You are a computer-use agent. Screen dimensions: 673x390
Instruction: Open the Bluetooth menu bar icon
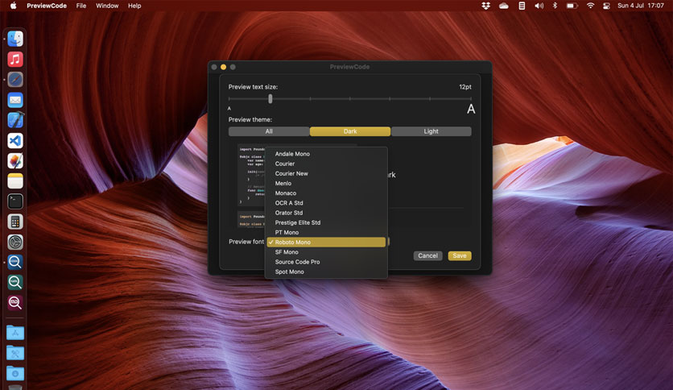[x=555, y=6]
